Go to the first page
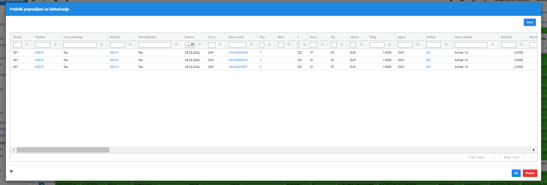 [493, 157]
